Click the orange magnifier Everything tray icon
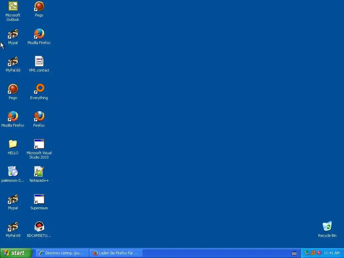The height and width of the screenshot is (258, 344). 313,253
